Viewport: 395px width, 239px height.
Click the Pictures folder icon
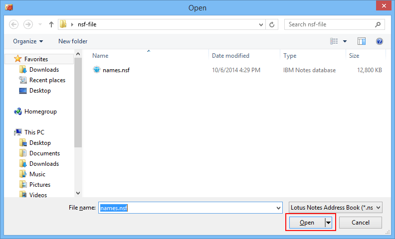23,184
